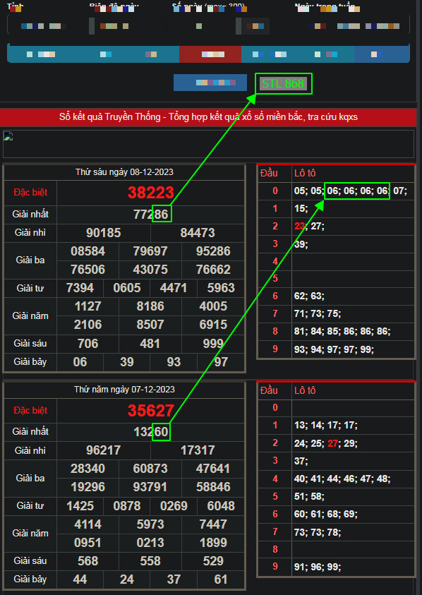Click the STL 868 button
The height and width of the screenshot is (595, 422).
click(283, 83)
